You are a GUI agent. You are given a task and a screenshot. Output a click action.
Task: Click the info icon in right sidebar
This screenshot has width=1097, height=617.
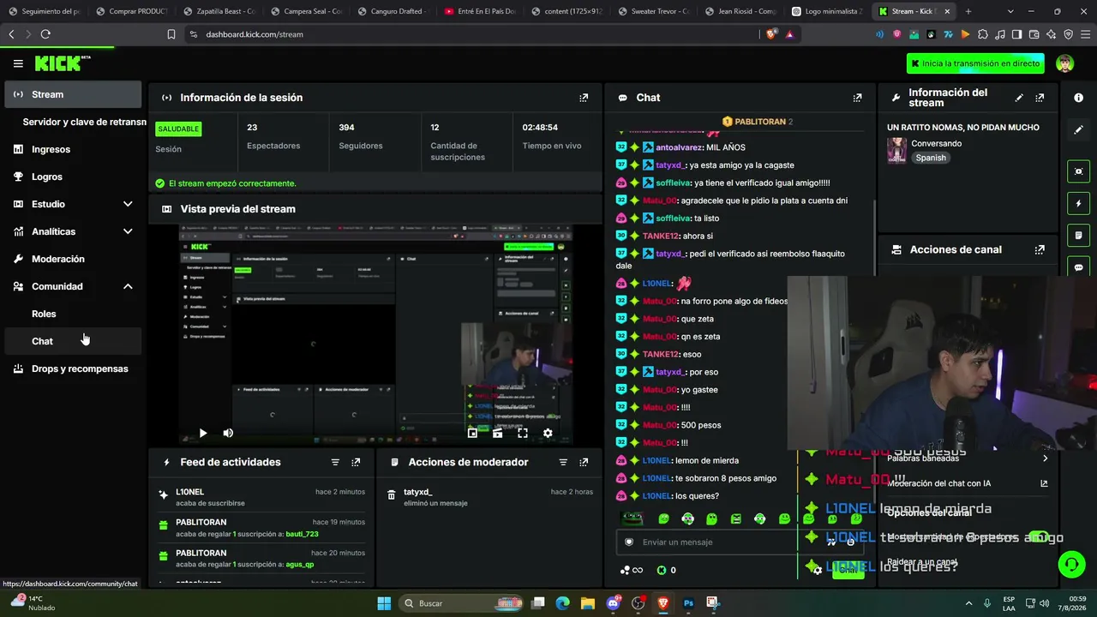point(1078,98)
